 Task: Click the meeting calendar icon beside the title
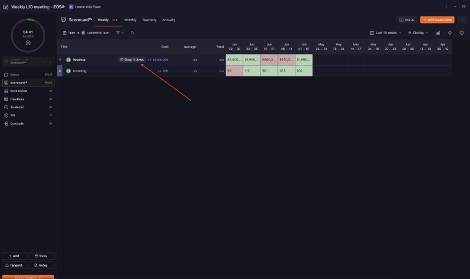(x=5, y=6)
